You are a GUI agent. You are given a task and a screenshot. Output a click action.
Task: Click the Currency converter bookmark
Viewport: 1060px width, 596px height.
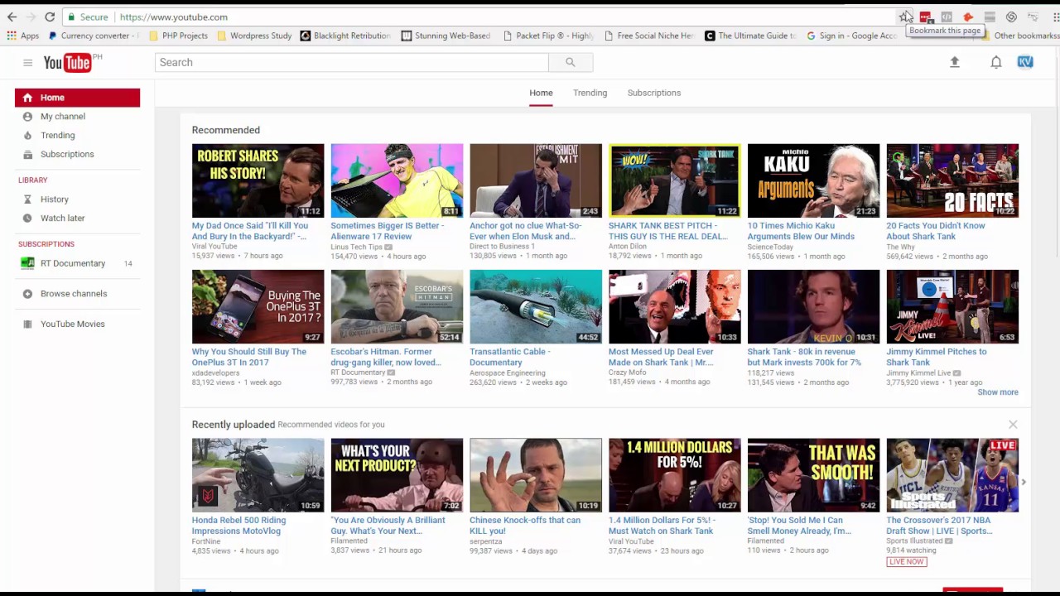click(94, 36)
